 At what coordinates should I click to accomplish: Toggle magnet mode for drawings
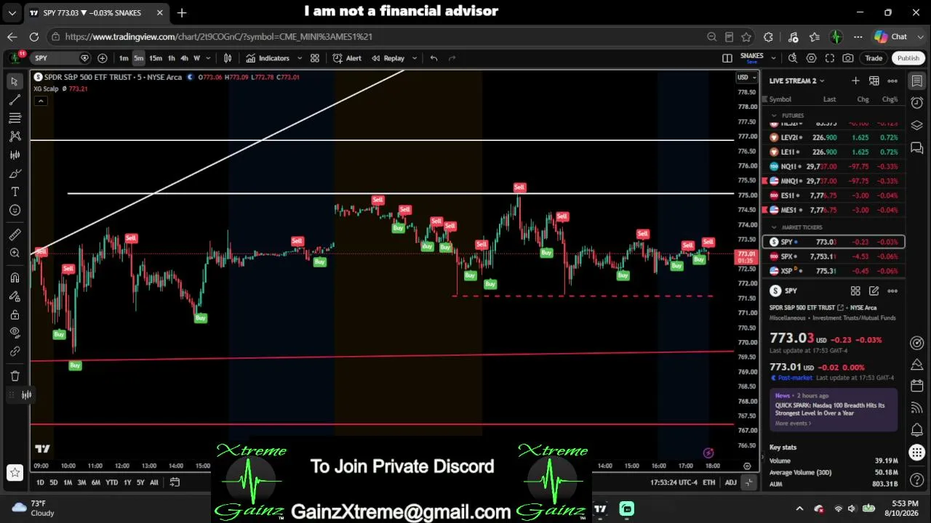pos(15,277)
